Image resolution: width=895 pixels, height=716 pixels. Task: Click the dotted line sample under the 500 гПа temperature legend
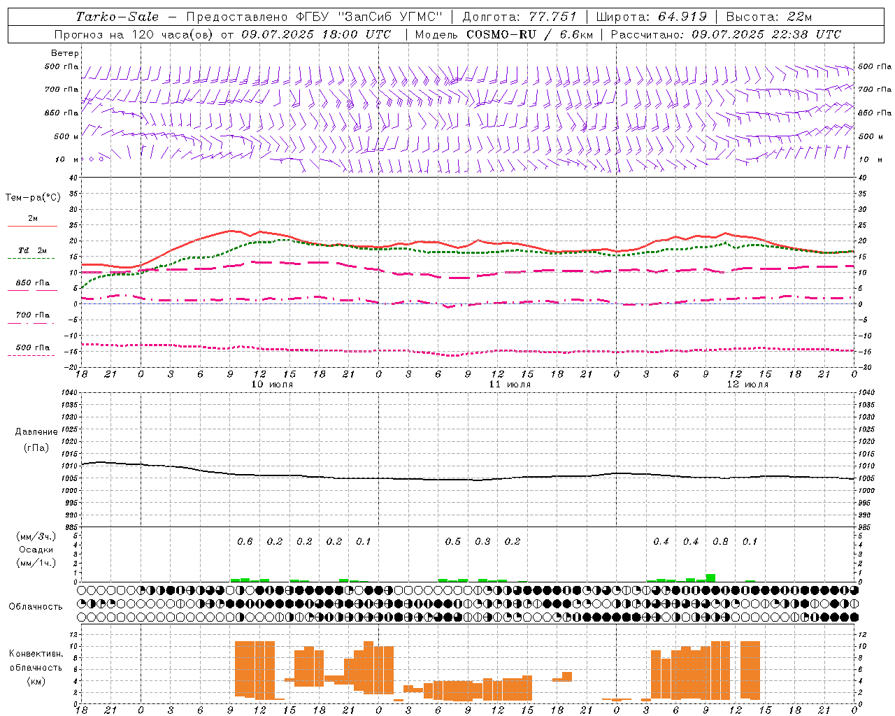point(31,355)
